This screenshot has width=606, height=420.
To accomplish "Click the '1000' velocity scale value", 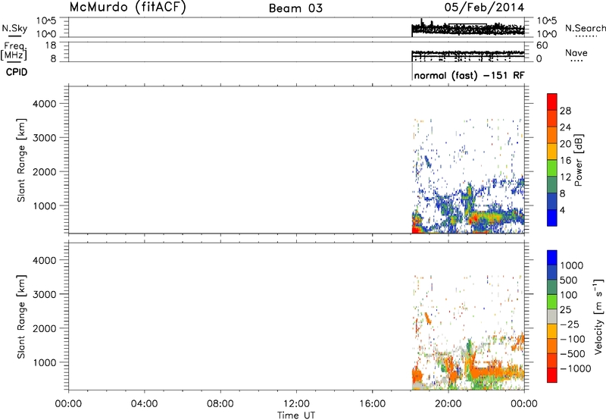I will [x=572, y=265].
